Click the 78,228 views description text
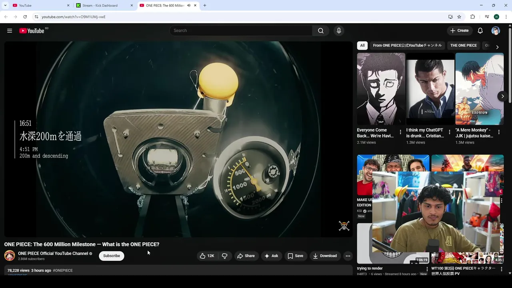The width and height of the screenshot is (512, 288). 18,270
